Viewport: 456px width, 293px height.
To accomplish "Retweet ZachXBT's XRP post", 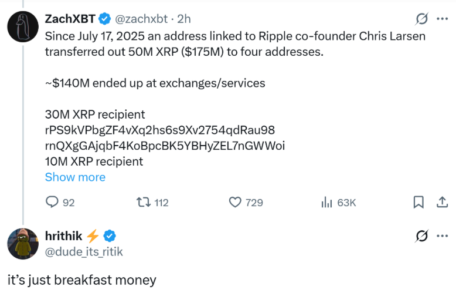I will click(x=142, y=203).
